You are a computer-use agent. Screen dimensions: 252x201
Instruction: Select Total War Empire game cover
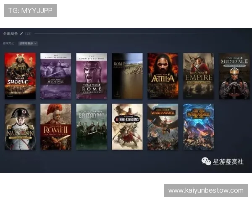[x=198, y=76]
